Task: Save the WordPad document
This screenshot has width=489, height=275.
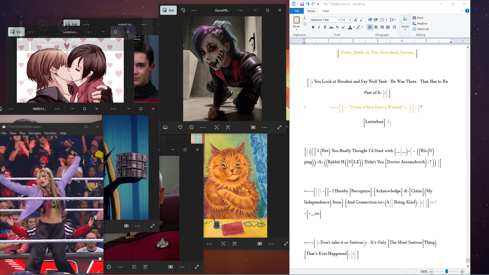Action: pyautogui.click(x=302, y=4)
